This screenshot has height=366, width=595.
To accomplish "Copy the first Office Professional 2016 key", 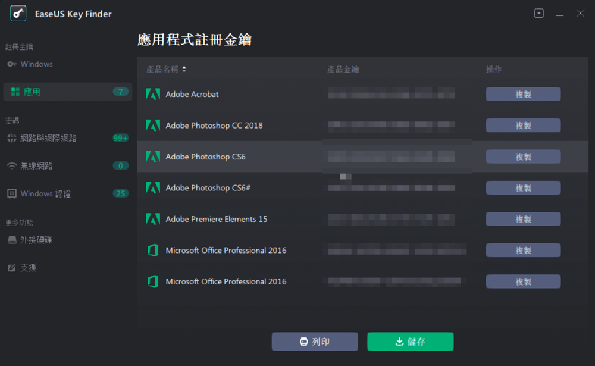I will click(523, 250).
